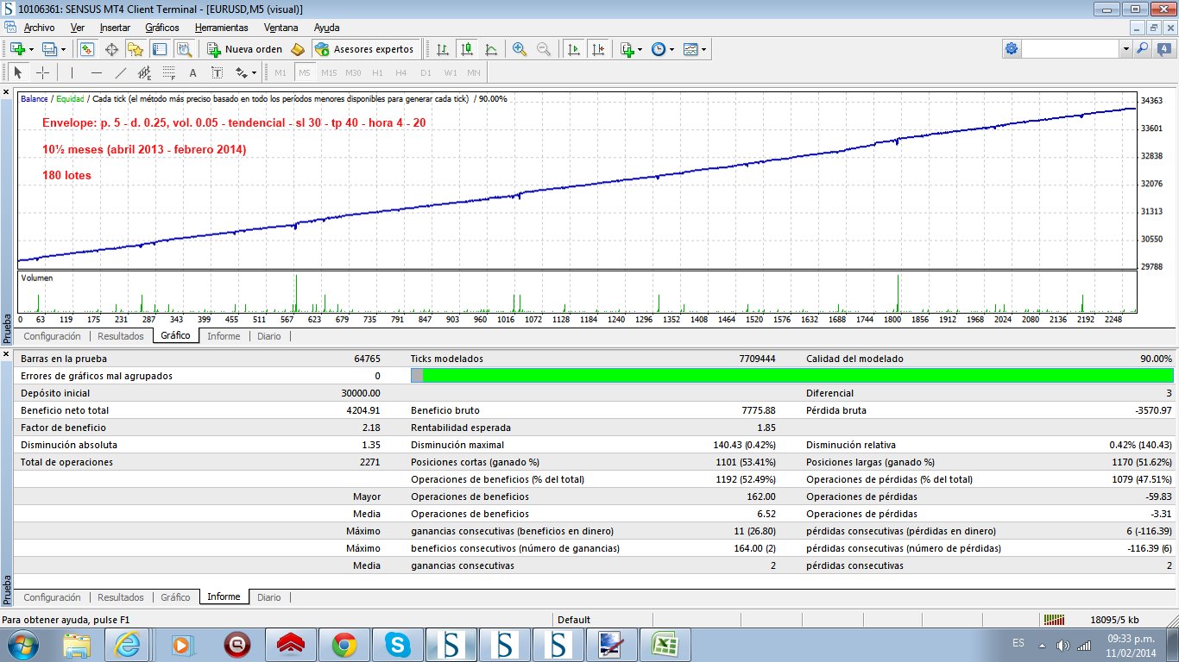Open the Herramientas menu
Viewport: 1179px width, 662px height.
point(221,28)
